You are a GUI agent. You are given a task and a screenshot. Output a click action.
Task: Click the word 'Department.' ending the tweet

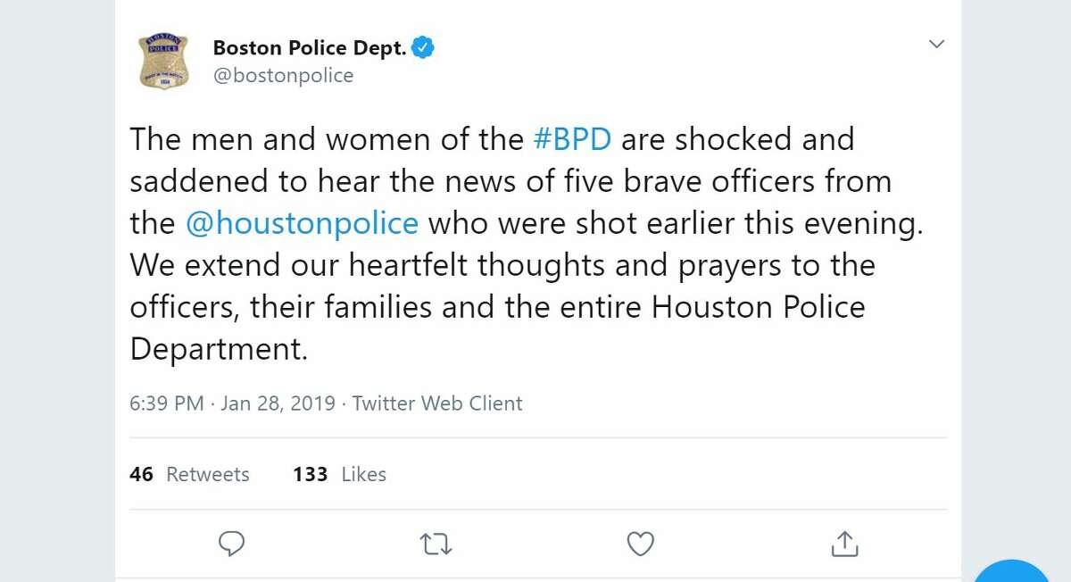(x=219, y=349)
